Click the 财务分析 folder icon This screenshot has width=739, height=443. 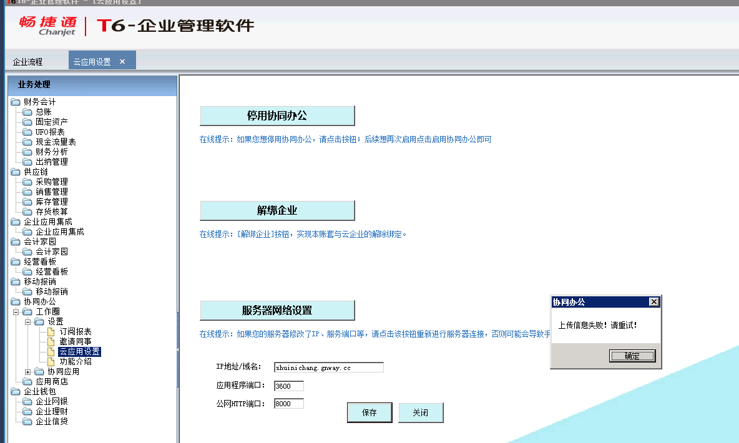[27, 152]
